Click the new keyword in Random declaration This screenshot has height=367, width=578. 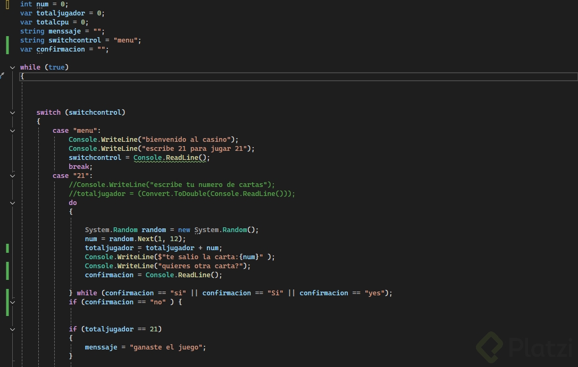tap(184, 229)
